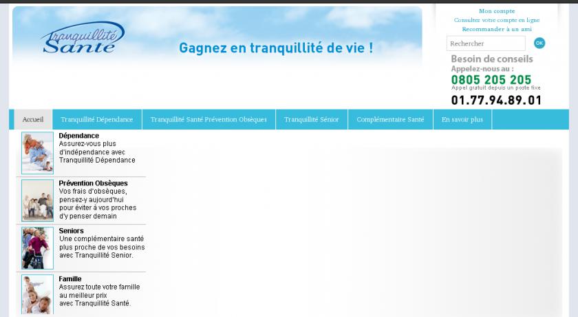Click the Seniors heading
Viewport: 578px width, 317px height.
click(71, 231)
